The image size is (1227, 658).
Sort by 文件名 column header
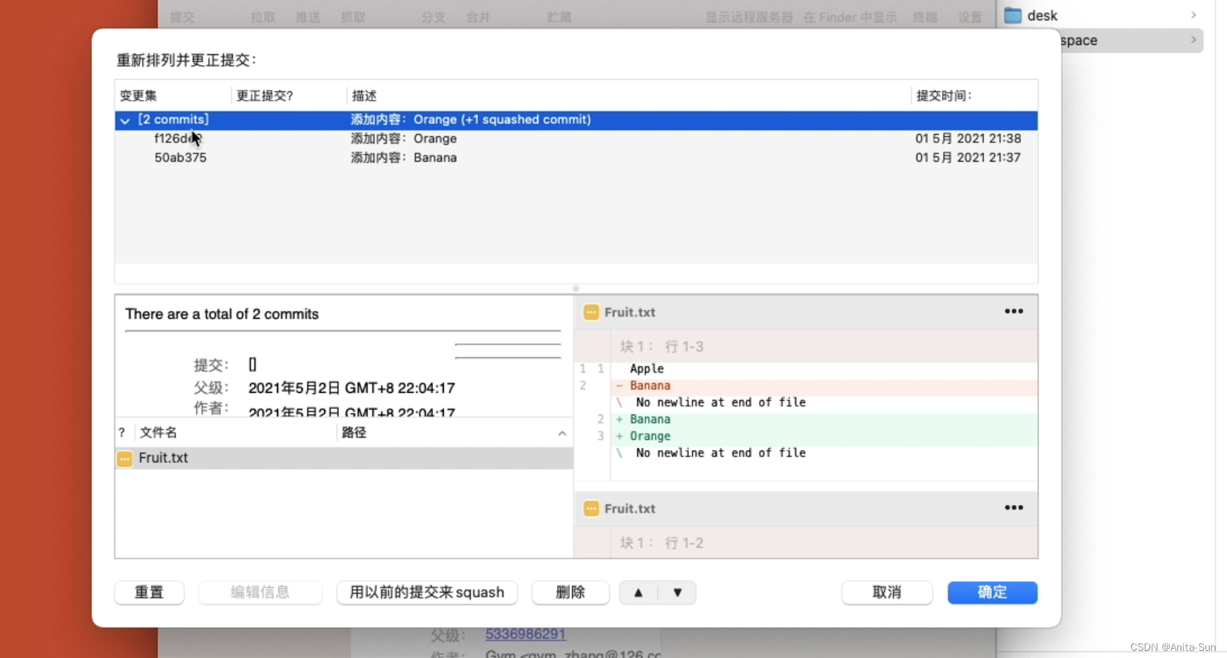pyautogui.click(x=158, y=433)
